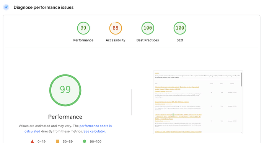Screen dimensions: 264x143
Task: Select the large 'Performance' title below gauge
Action: [65, 117]
